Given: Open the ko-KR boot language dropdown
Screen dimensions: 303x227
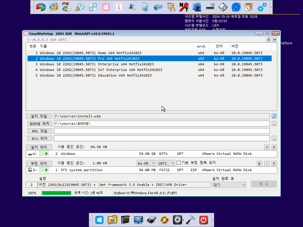Looking at the screenshot, I should [x=146, y=163].
